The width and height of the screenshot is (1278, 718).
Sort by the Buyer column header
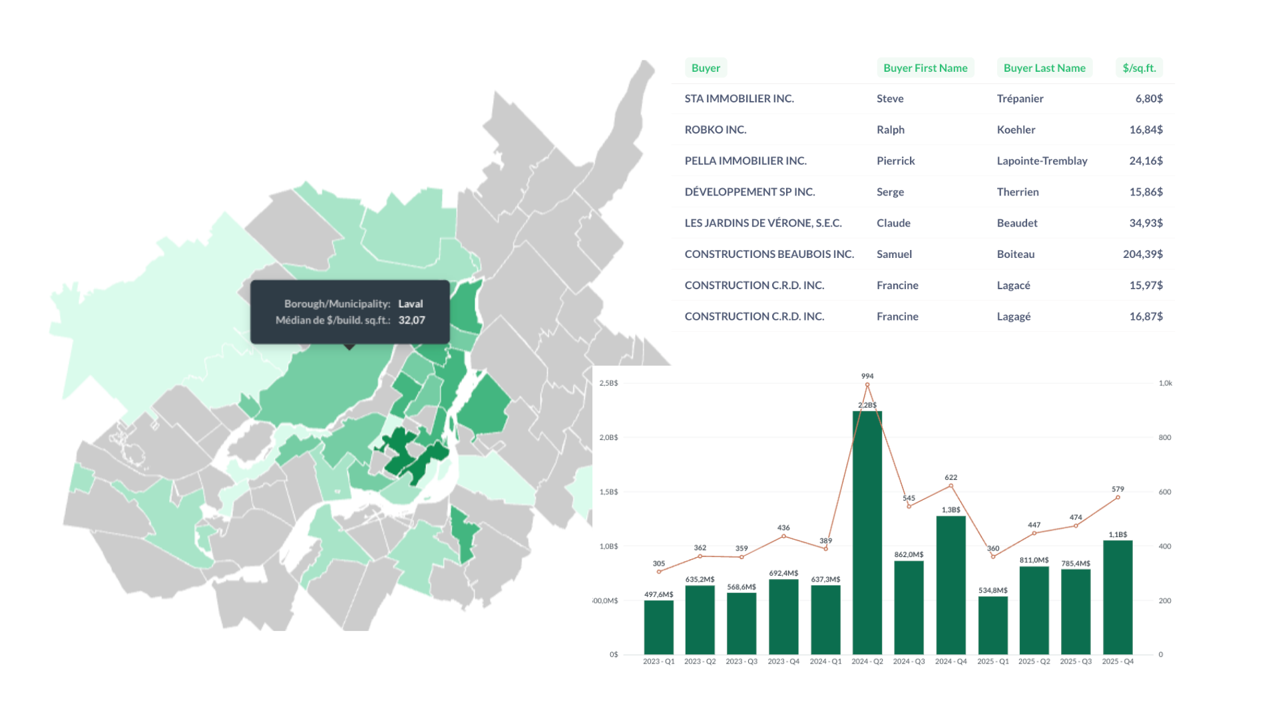click(x=706, y=68)
